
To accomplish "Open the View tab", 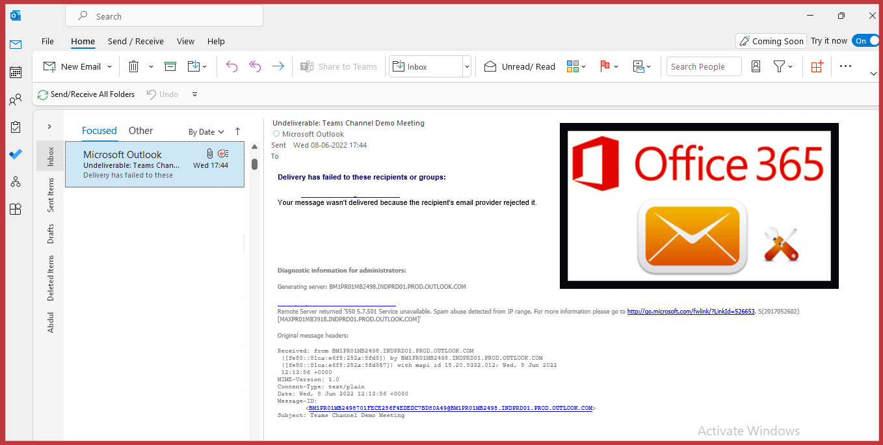I will pos(185,41).
